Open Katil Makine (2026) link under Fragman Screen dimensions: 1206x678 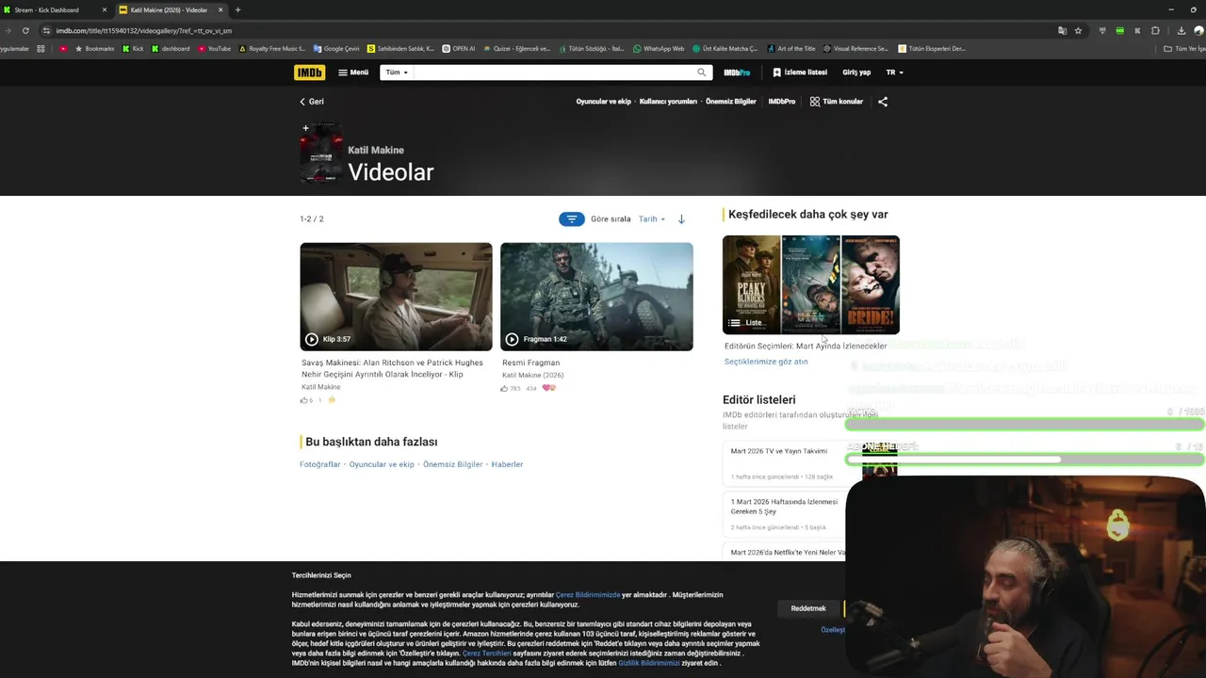(x=532, y=375)
